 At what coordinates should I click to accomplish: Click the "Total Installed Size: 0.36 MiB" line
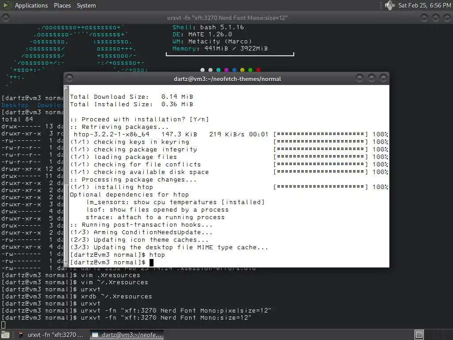pyautogui.click(x=131, y=104)
